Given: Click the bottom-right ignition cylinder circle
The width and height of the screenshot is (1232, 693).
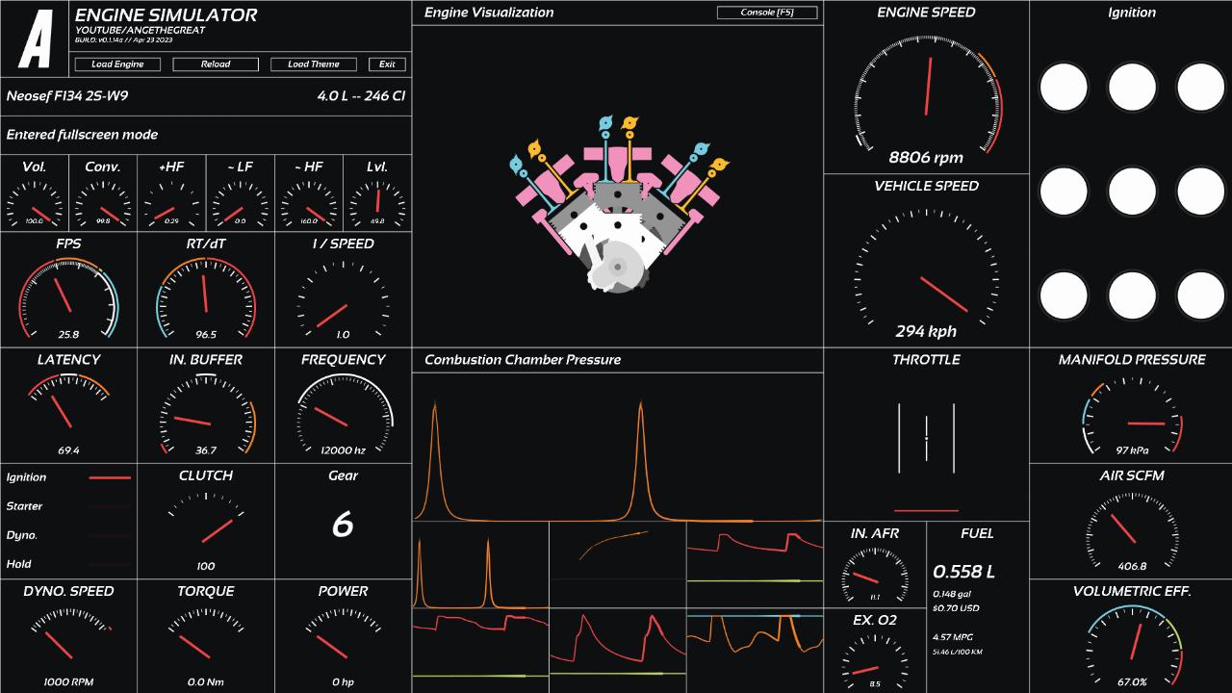Looking at the screenshot, I should click(x=1200, y=295).
